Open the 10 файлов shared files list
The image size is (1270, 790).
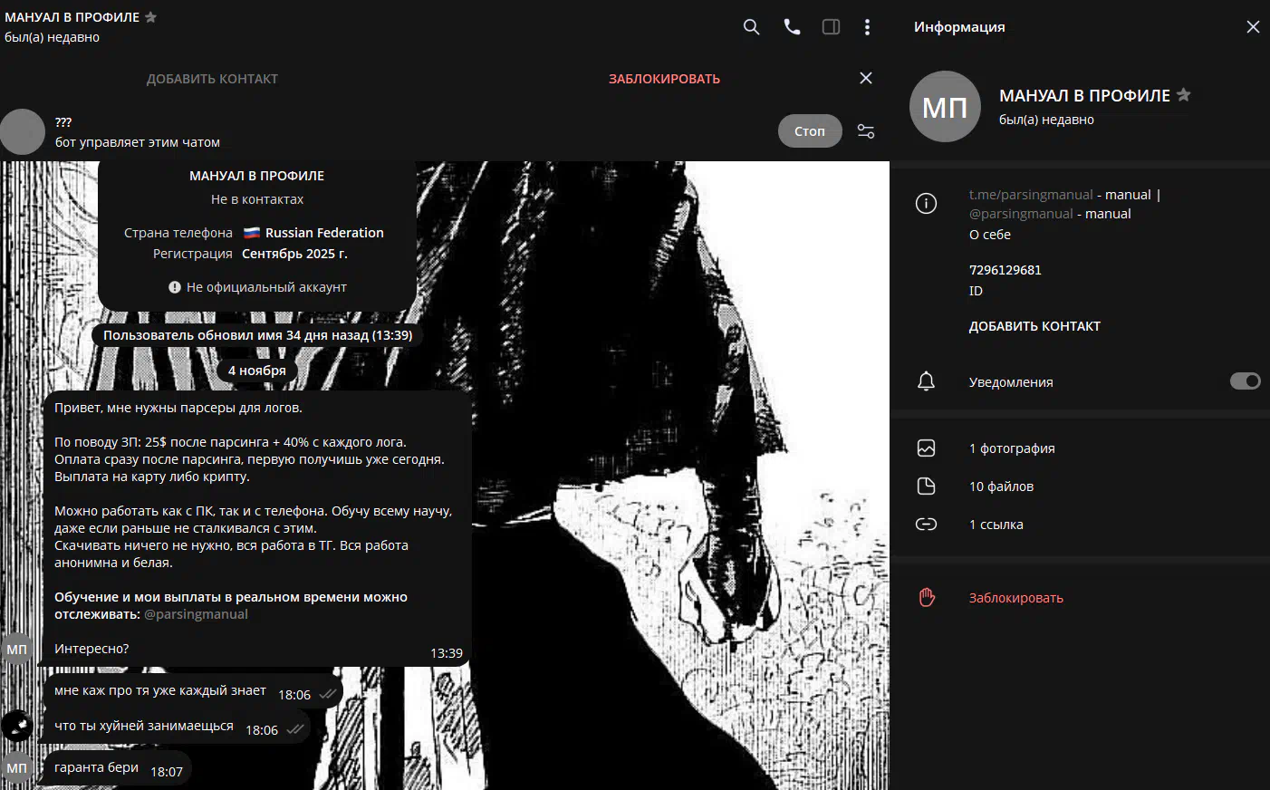coord(1001,487)
